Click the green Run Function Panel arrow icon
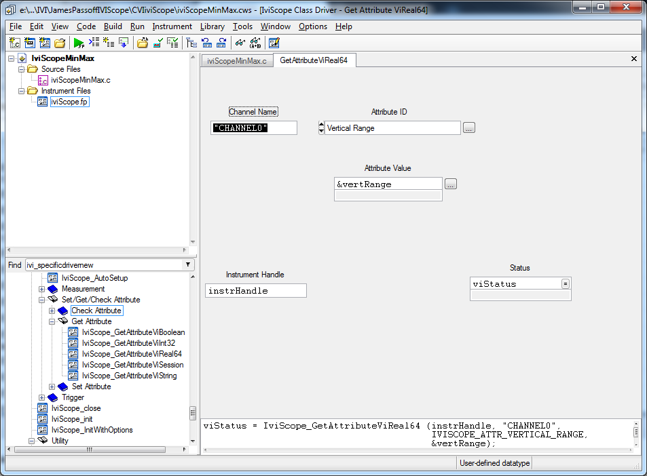Screen dimensions: 647x476 click(79, 43)
